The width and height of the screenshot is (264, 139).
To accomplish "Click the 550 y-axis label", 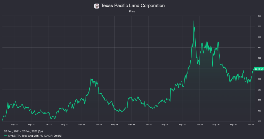I will [260, 26].
